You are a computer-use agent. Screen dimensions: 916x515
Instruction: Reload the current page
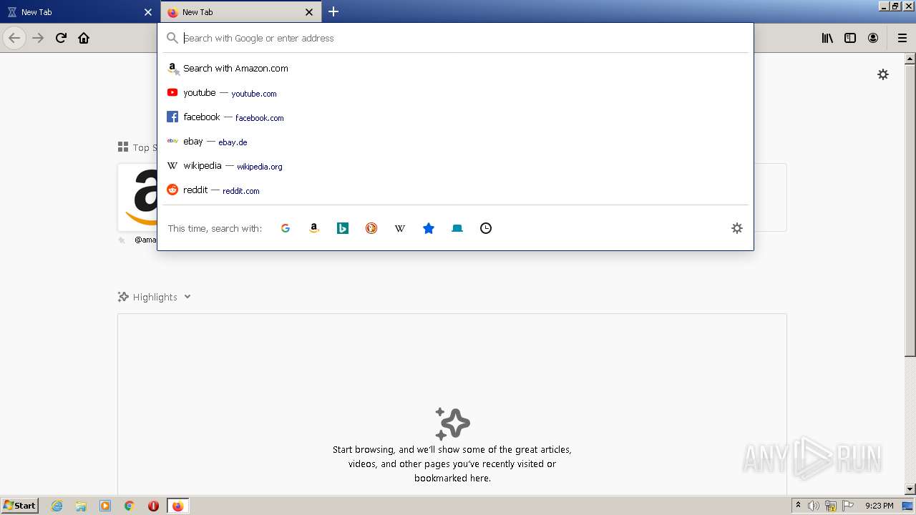(61, 38)
